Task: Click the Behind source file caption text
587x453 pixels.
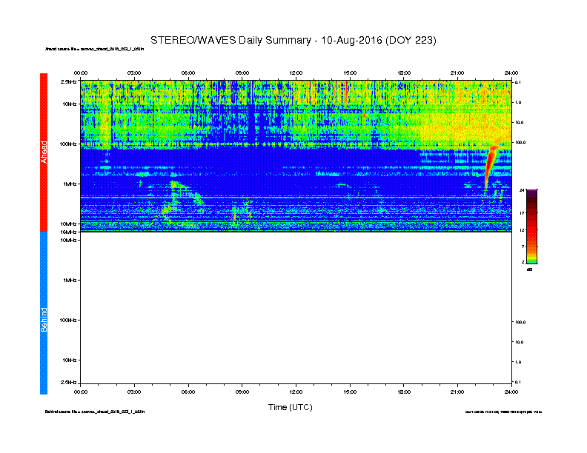Action: (x=95, y=412)
